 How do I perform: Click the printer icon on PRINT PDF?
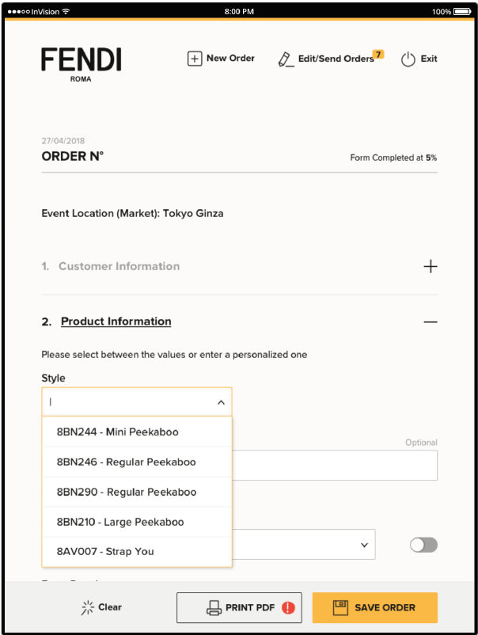(x=212, y=607)
